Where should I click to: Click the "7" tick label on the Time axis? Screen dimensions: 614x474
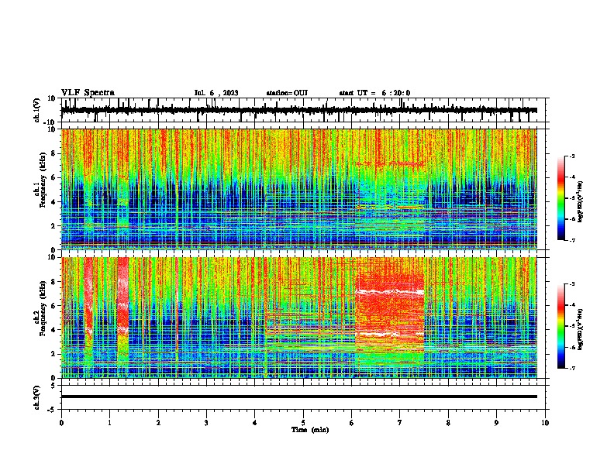[x=400, y=423]
